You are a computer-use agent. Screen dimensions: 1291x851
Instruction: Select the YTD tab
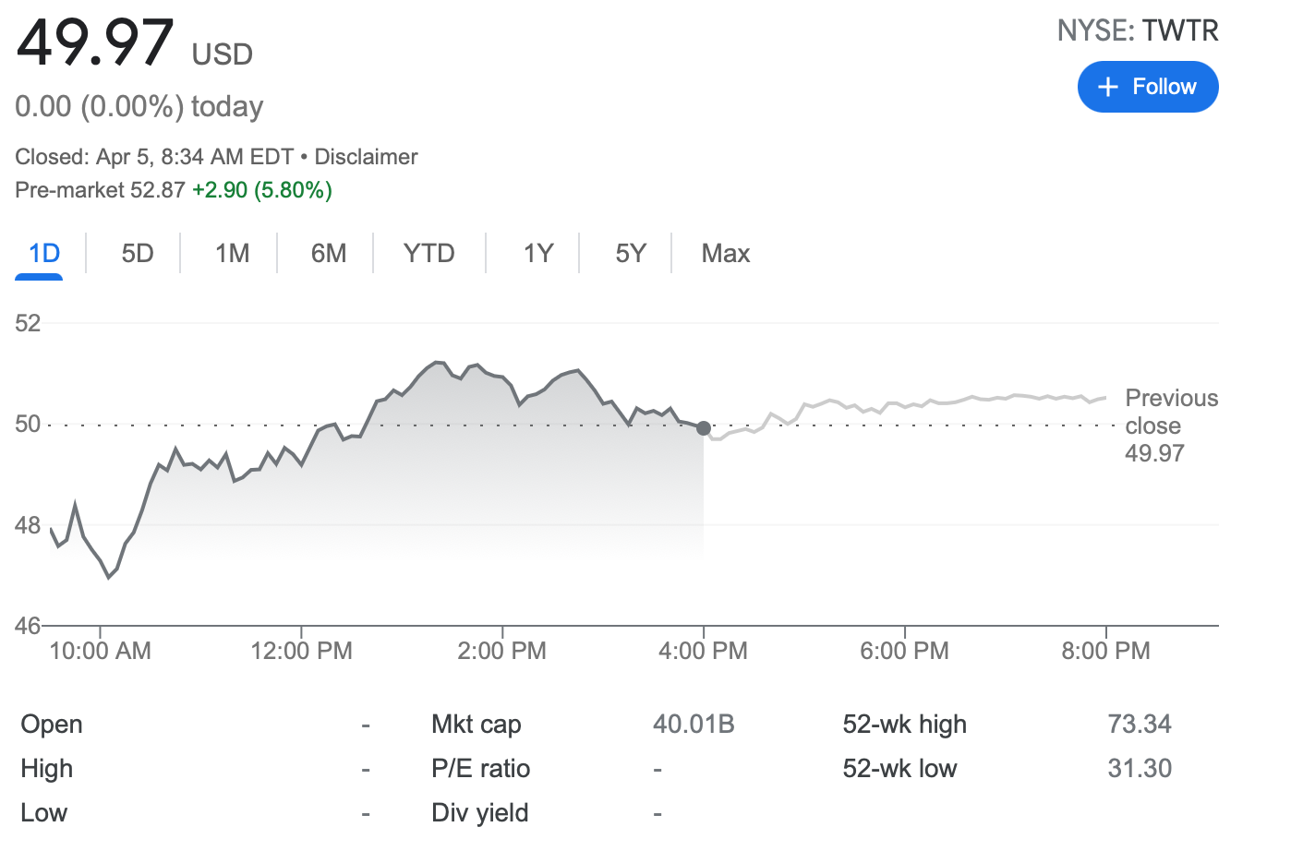pos(429,254)
